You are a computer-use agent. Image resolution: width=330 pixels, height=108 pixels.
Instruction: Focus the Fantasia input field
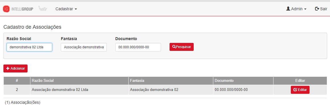click(x=84, y=47)
